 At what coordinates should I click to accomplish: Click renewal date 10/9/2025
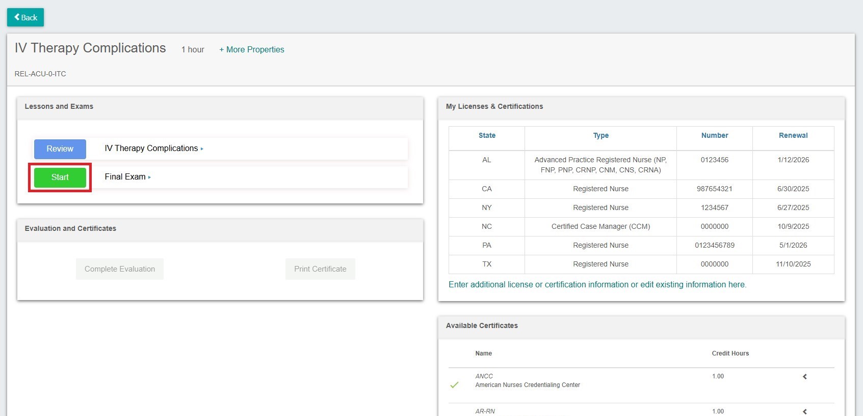[x=793, y=226]
